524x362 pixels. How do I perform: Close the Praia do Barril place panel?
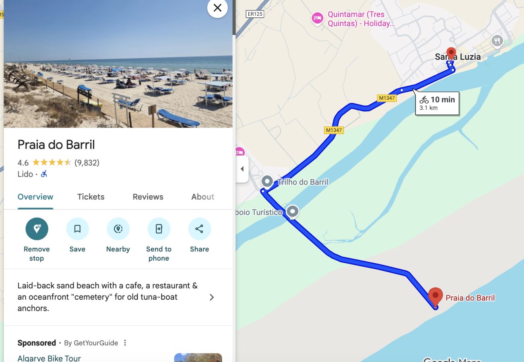click(217, 8)
